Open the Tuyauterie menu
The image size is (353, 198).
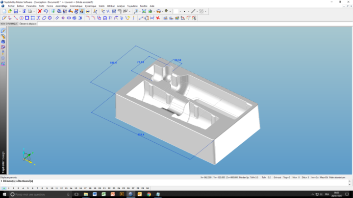tap(132, 6)
